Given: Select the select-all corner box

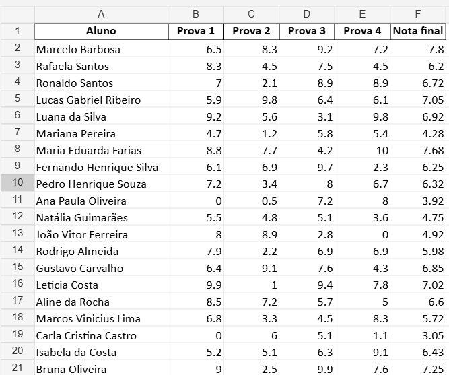Looking at the screenshot, I should pos(18,14).
